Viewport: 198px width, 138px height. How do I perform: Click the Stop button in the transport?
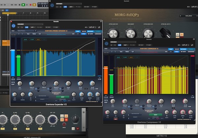pos(19,5)
